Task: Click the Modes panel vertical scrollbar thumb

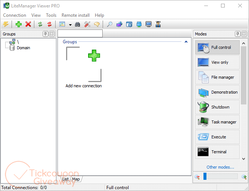Action: coord(244,75)
